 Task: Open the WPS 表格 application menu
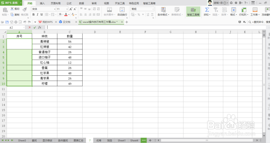pos(11,3)
